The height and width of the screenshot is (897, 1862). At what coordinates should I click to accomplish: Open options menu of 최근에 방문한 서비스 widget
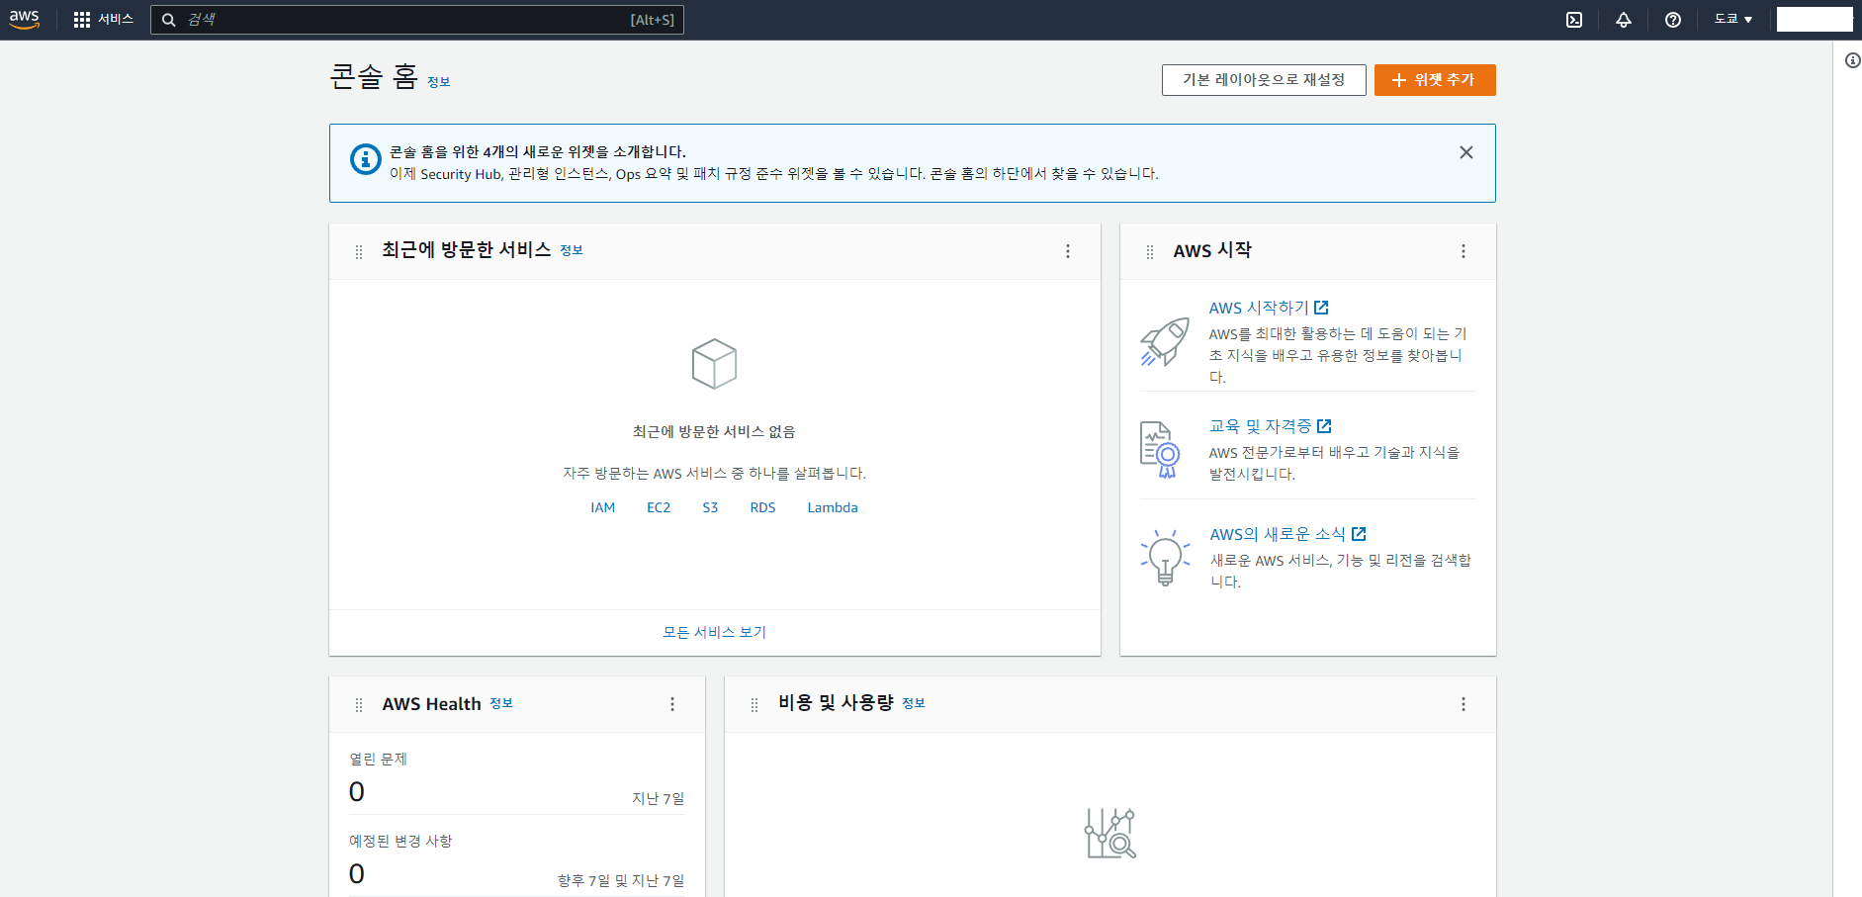[1068, 251]
